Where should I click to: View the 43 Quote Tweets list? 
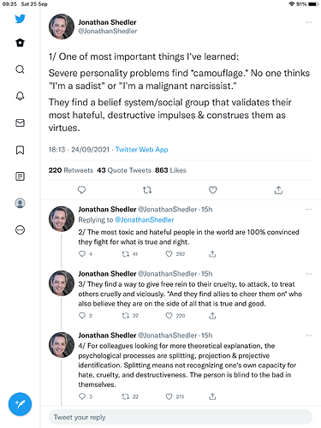pos(124,170)
